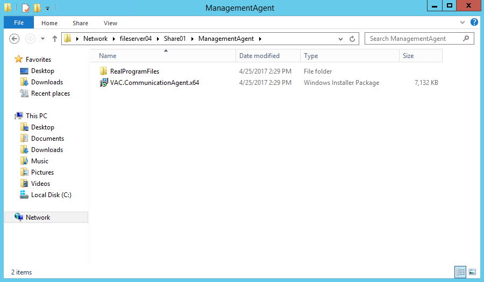484x282 pixels.
Task: Switch to the Home ribbon tab
Action: click(49, 23)
